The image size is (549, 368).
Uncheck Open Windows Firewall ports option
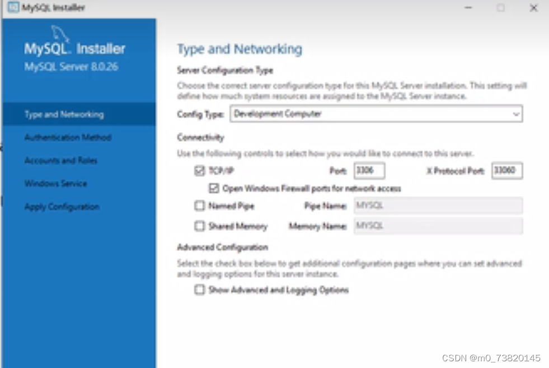pos(214,188)
